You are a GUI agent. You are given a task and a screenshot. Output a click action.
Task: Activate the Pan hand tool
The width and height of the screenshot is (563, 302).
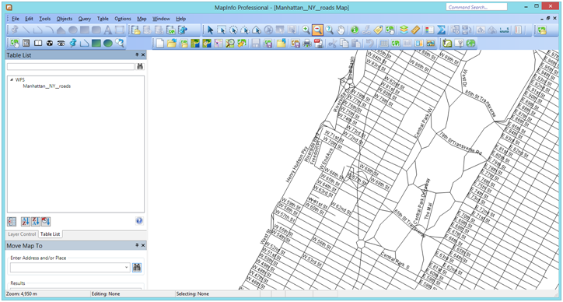point(341,30)
